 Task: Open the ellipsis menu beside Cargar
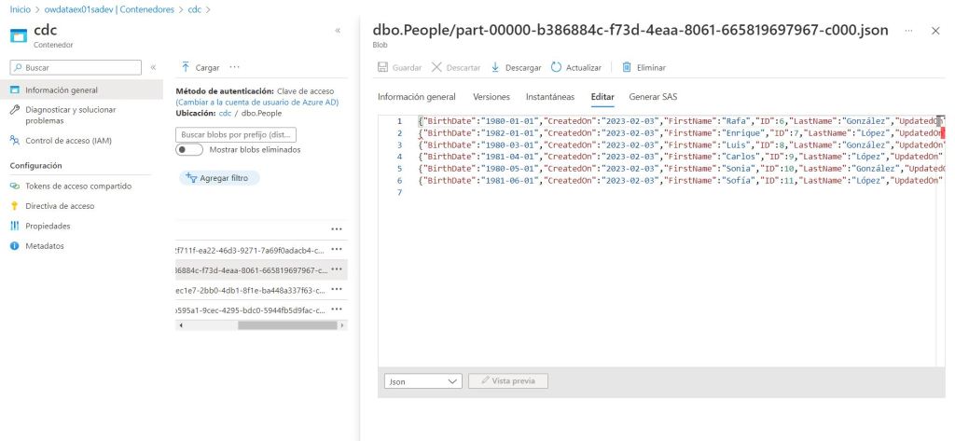[x=234, y=68]
